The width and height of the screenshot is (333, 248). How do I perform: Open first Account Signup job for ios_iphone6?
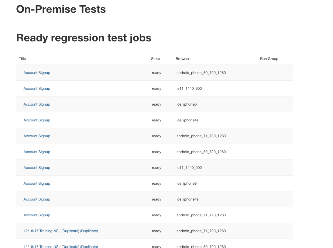pyautogui.click(x=37, y=104)
